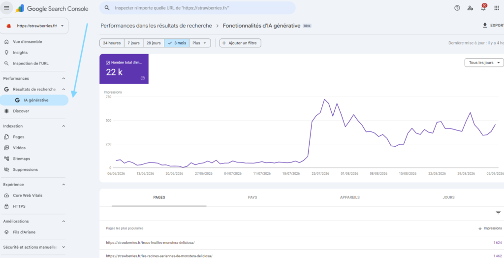
Task: Click the URL inspection search field
Action: click(197, 8)
